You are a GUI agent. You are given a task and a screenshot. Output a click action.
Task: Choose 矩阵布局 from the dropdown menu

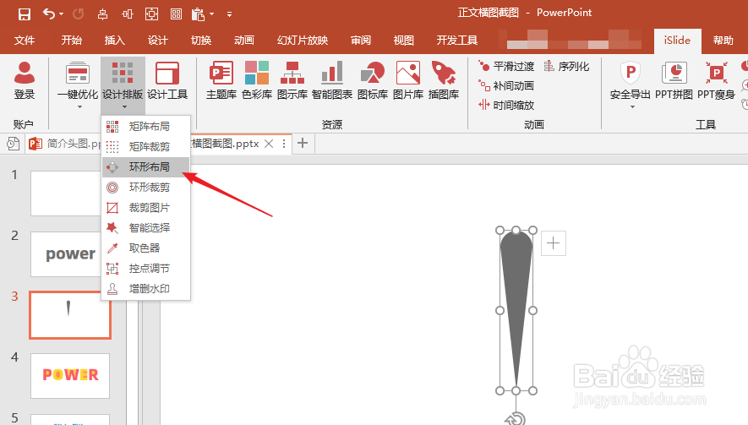point(146,127)
